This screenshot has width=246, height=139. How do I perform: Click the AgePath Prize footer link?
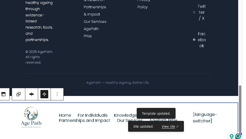(91, 32)
